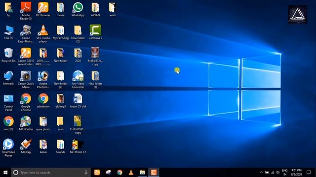Open Adobe Reader XI shortcut
This screenshot has width=316, height=177.
26,11
